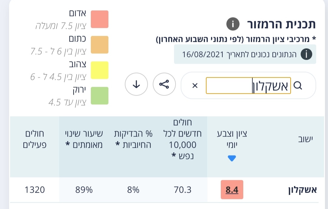
Task: Click the חולים פעילים column header
Action: (35, 139)
